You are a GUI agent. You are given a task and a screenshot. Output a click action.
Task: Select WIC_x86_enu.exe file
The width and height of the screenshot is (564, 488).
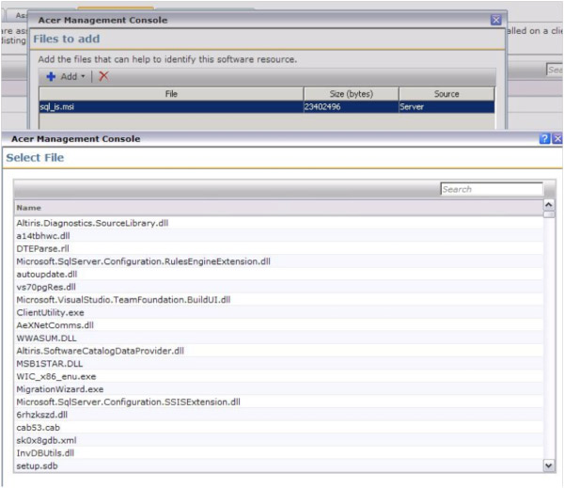[x=279, y=376]
